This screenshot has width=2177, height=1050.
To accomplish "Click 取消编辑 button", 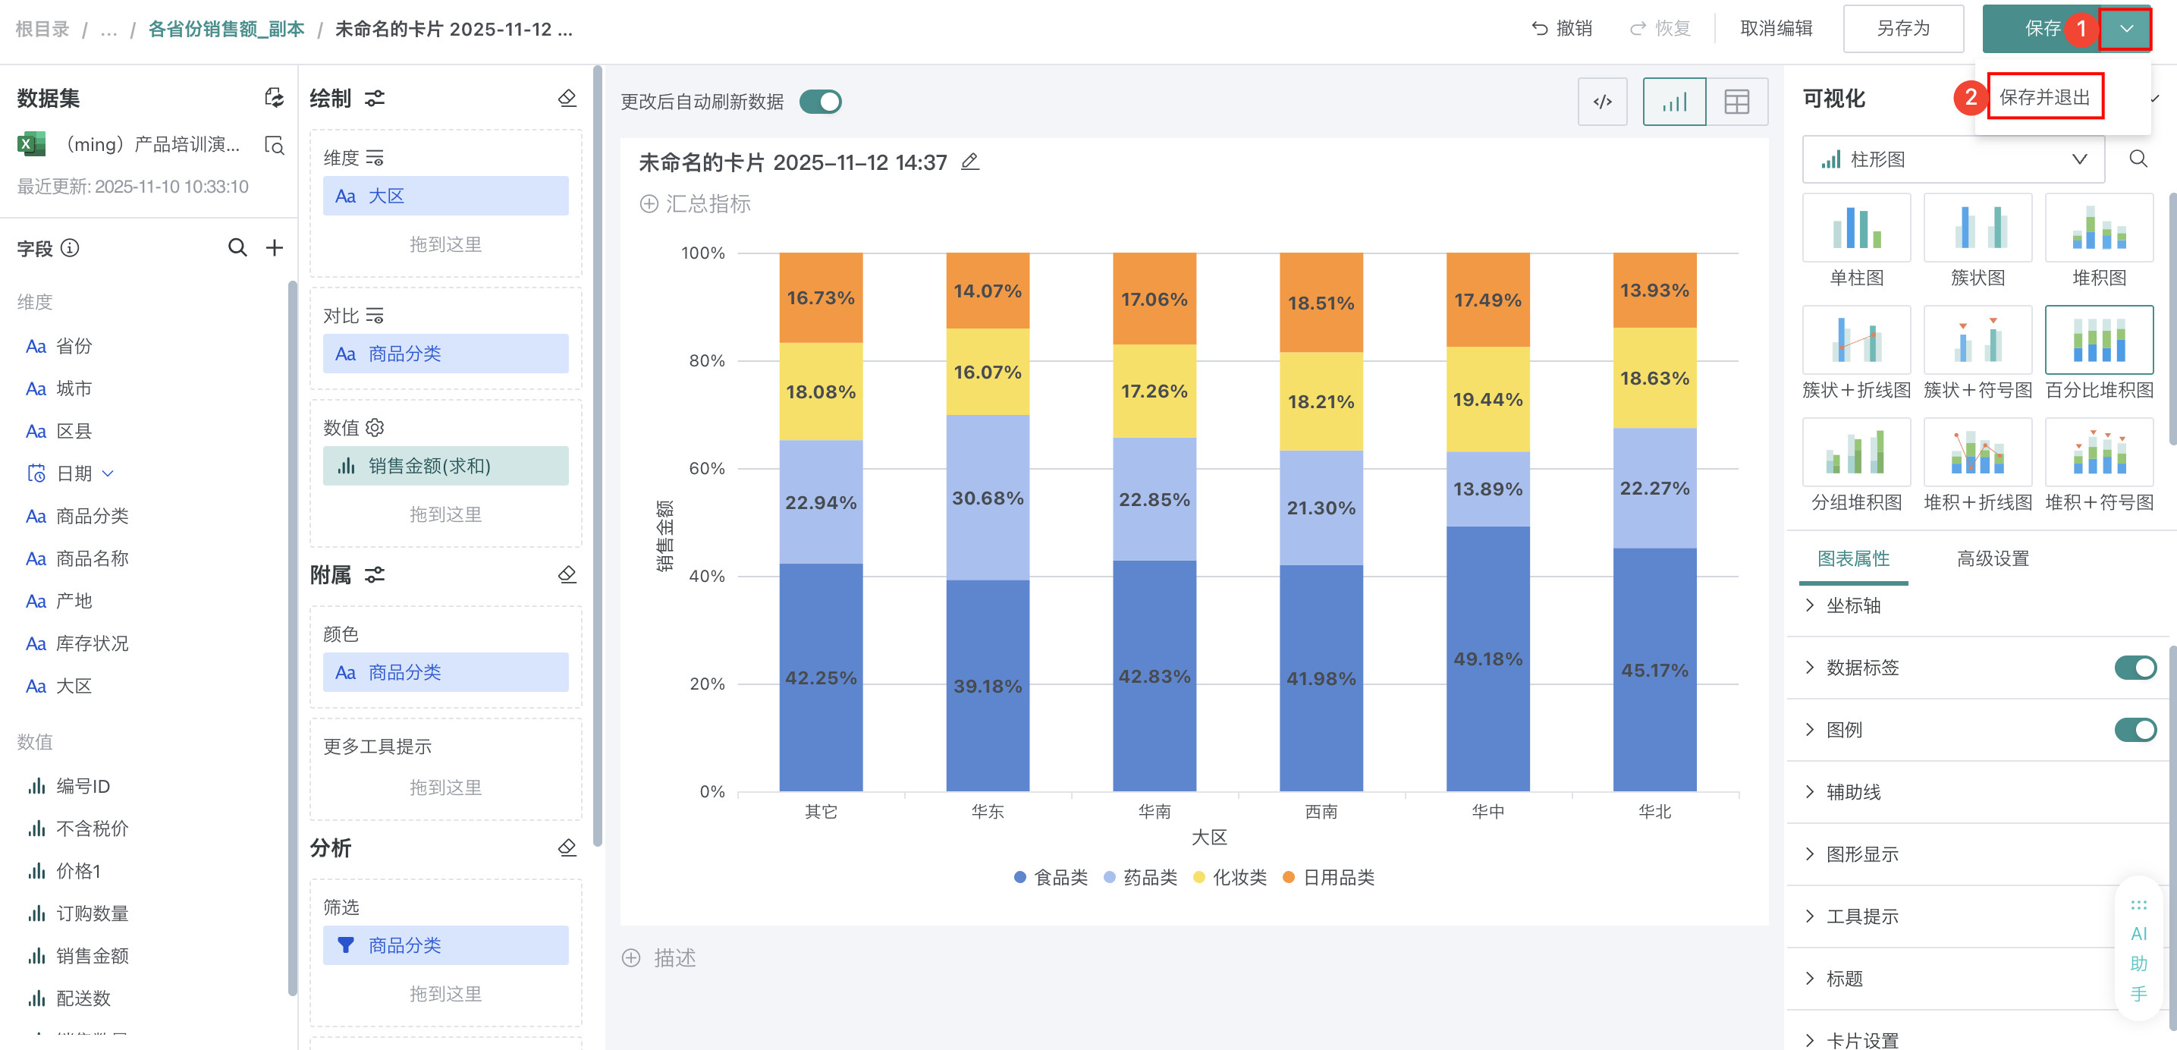I will (1776, 29).
